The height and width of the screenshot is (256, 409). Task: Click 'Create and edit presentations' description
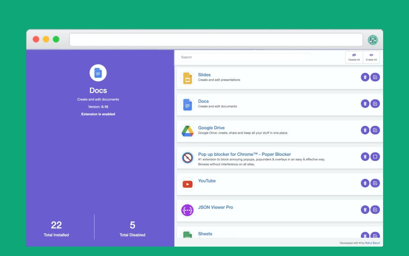[x=219, y=80]
